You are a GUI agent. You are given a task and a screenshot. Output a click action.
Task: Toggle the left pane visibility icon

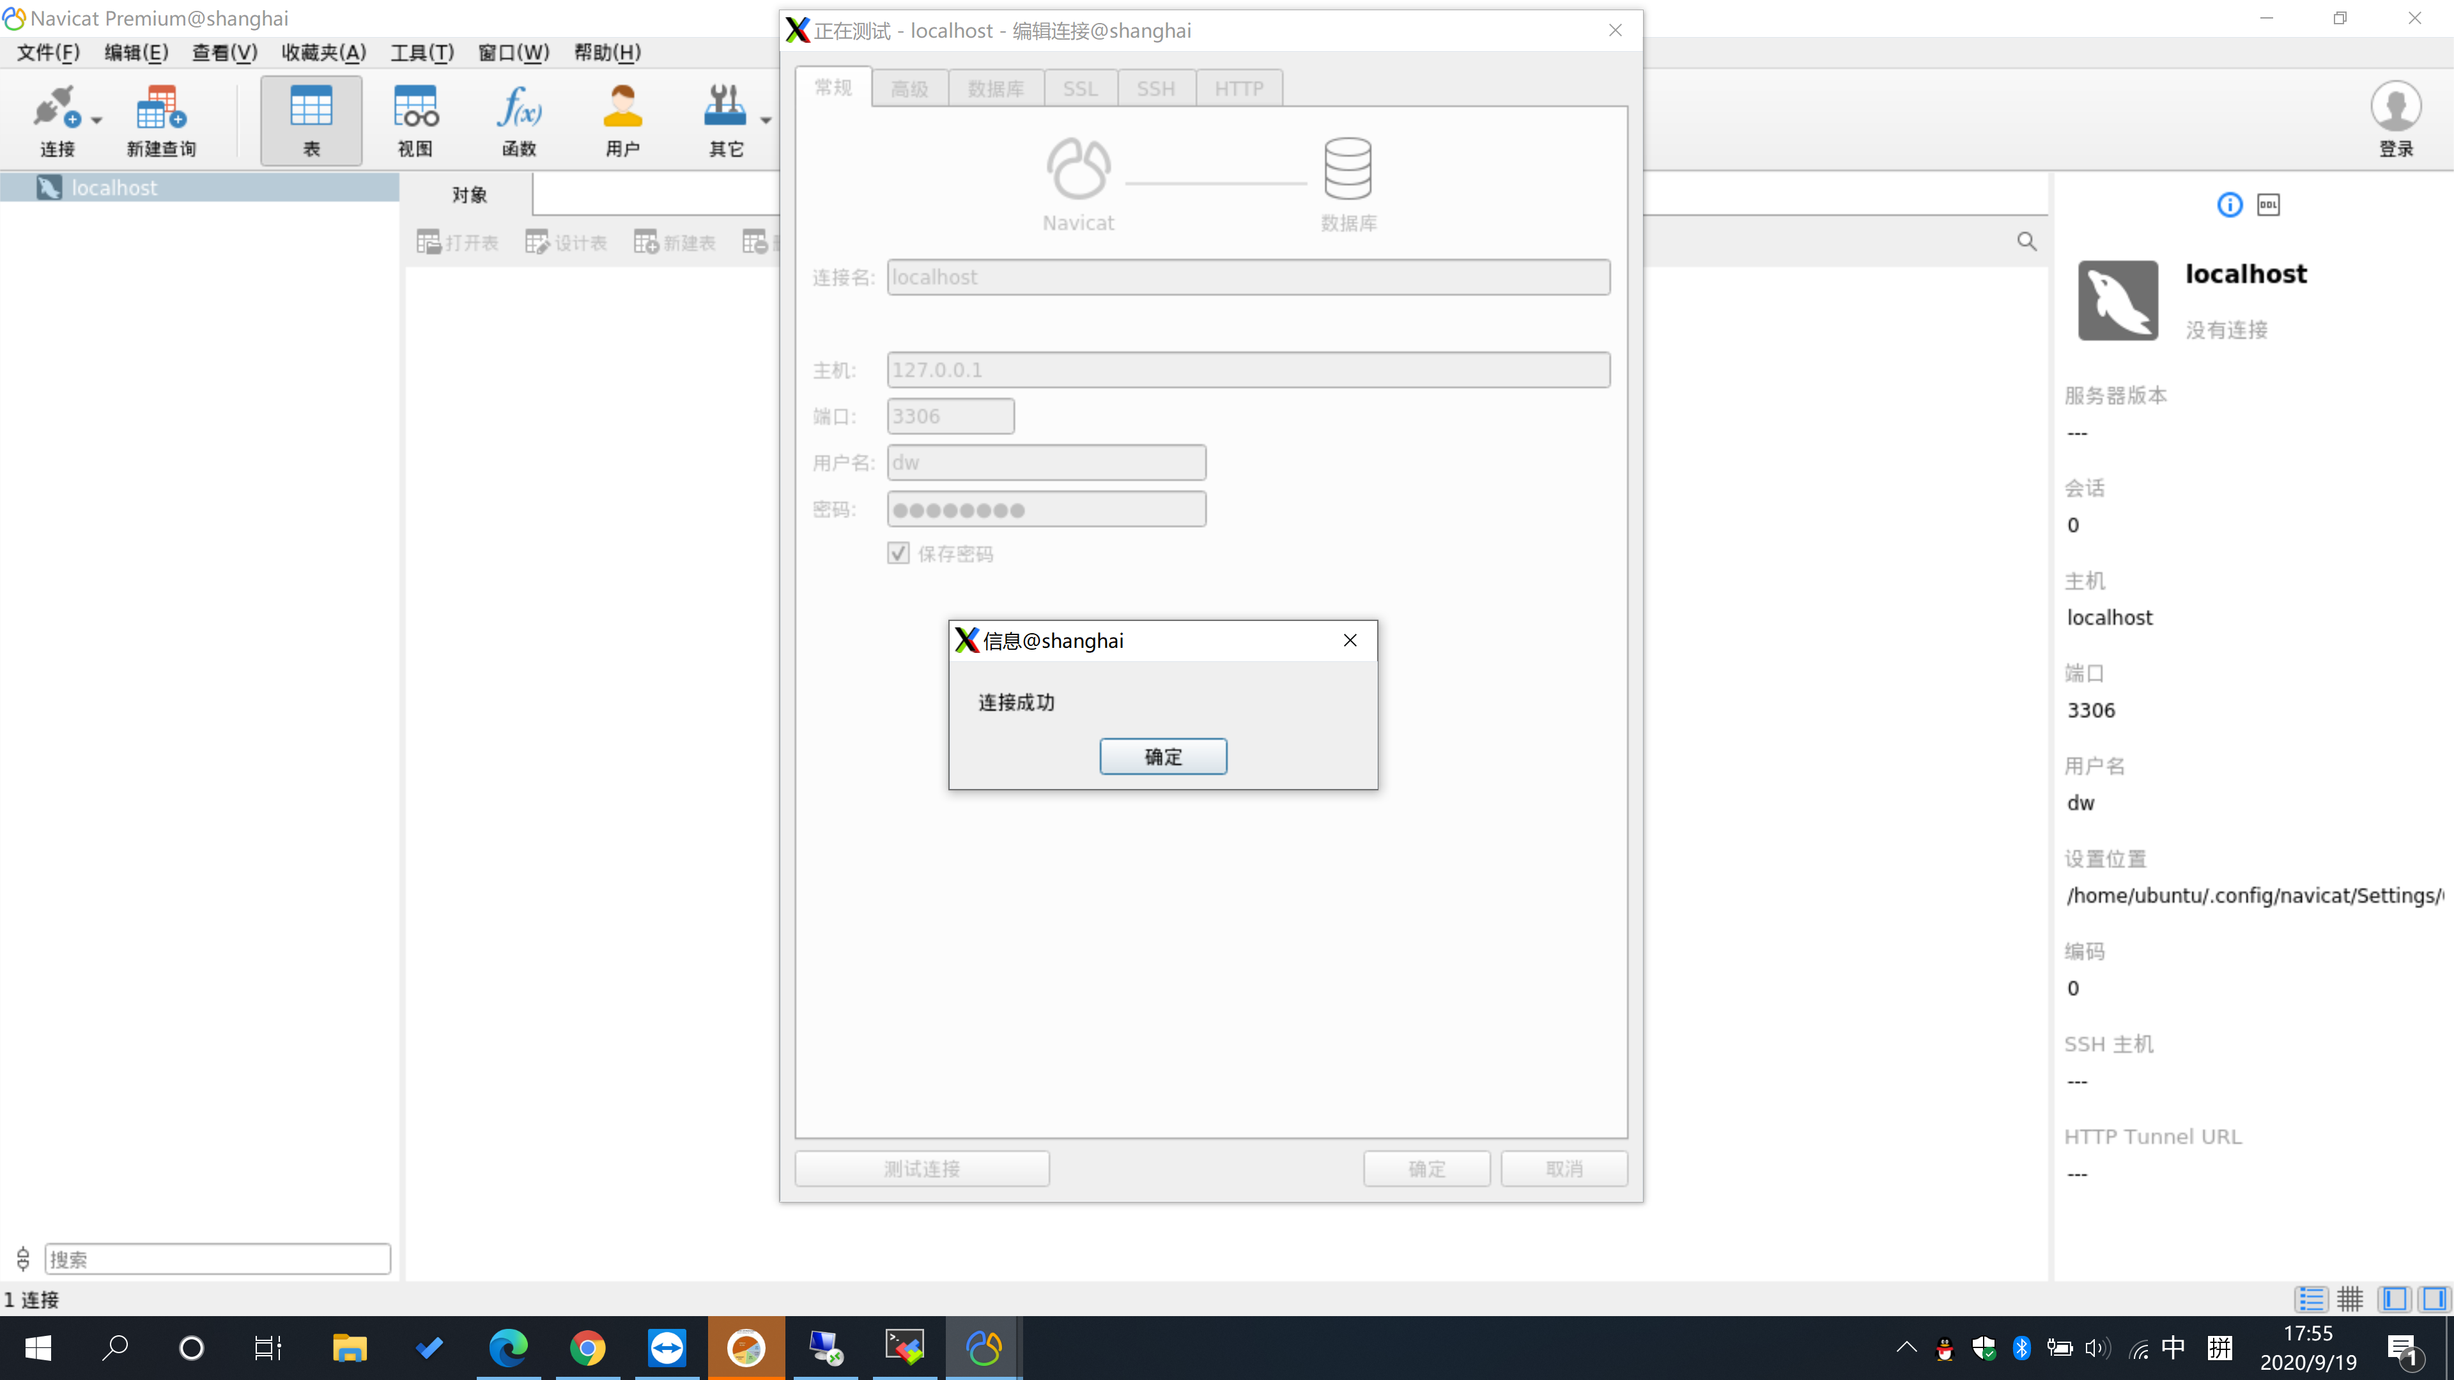(x=2394, y=1298)
